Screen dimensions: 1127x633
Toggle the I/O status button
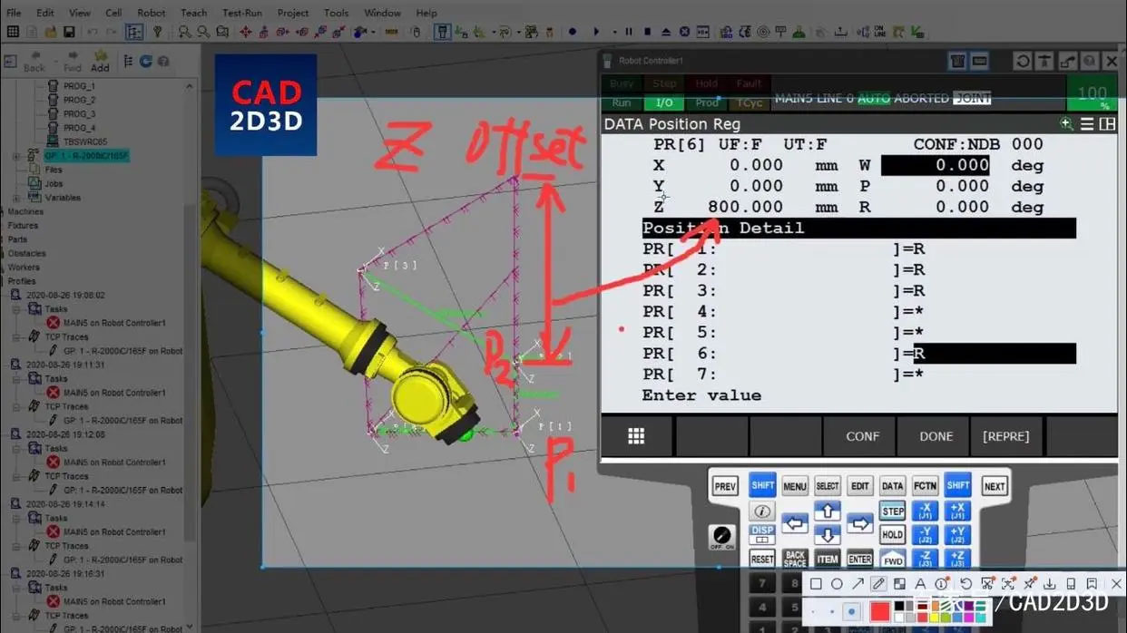pyautogui.click(x=664, y=102)
